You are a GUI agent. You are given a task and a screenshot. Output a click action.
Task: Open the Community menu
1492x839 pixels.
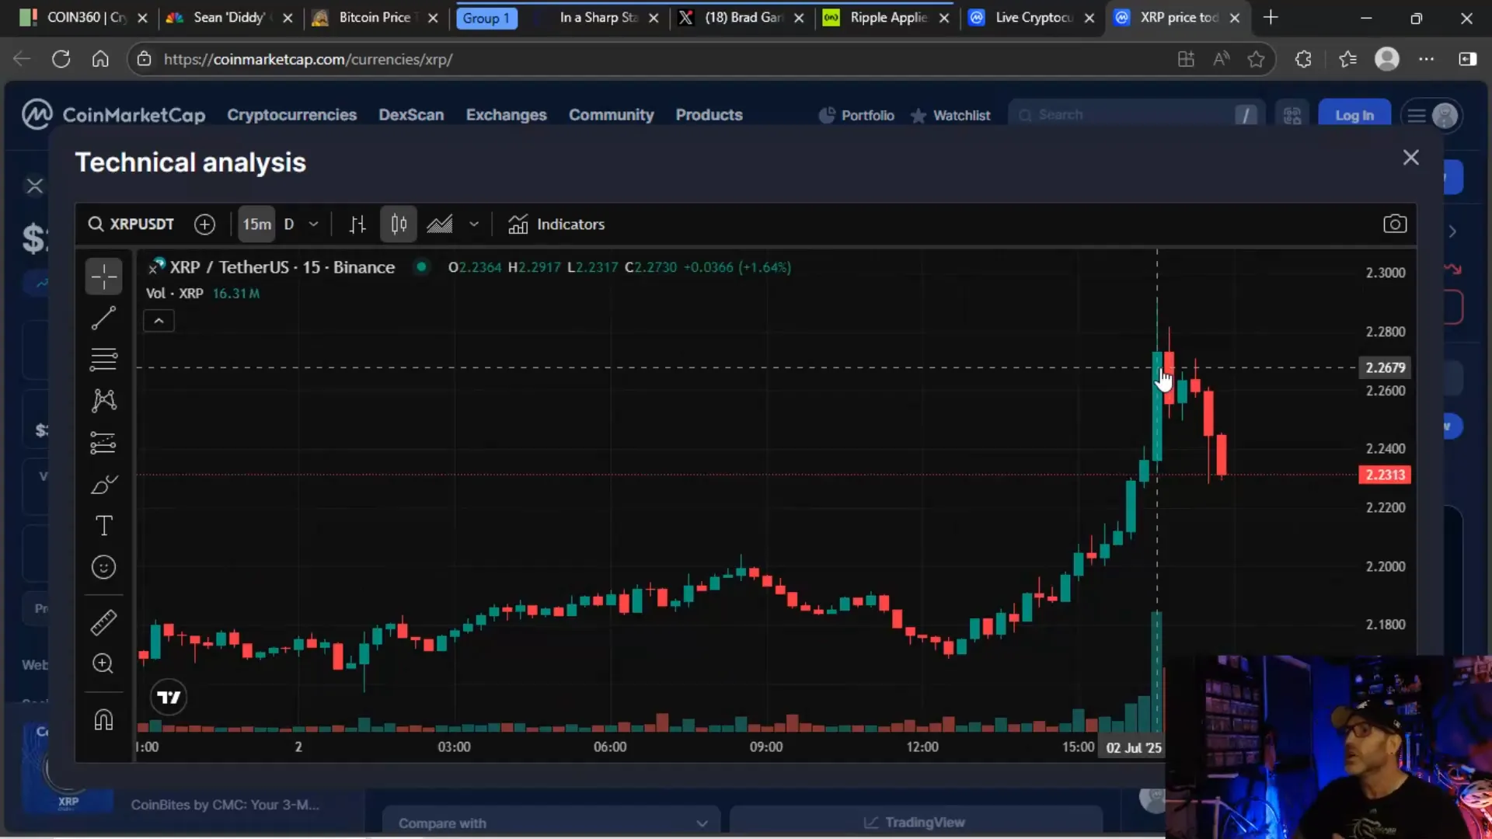pyautogui.click(x=611, y=115)
